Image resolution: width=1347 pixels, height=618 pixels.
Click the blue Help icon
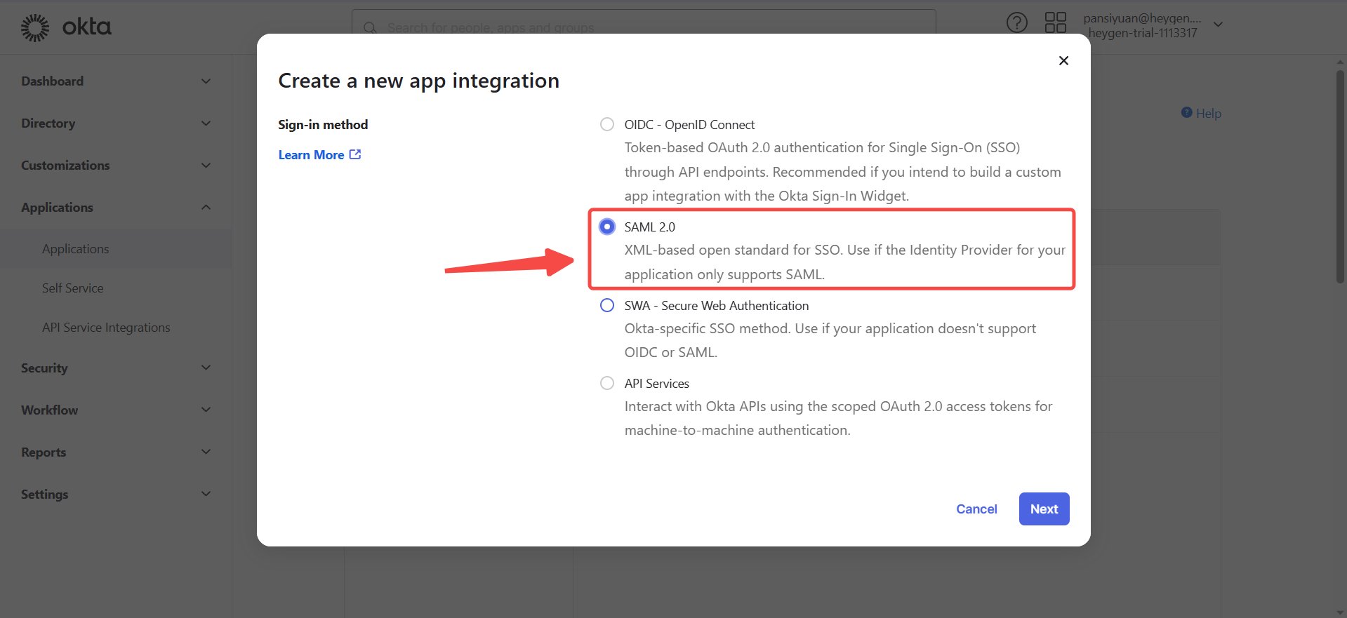[x=1186, y=112]
